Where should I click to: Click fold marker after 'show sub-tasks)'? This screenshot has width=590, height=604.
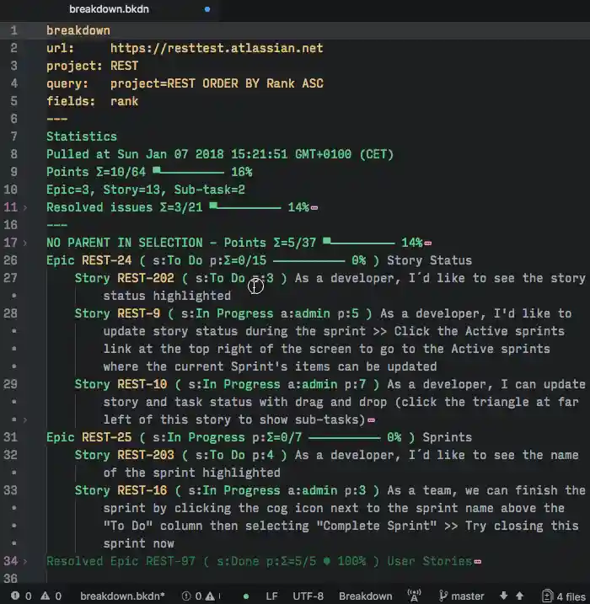(x=371, y=420)
